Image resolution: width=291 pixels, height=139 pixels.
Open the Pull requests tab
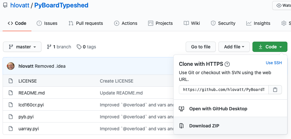[86, 23]
